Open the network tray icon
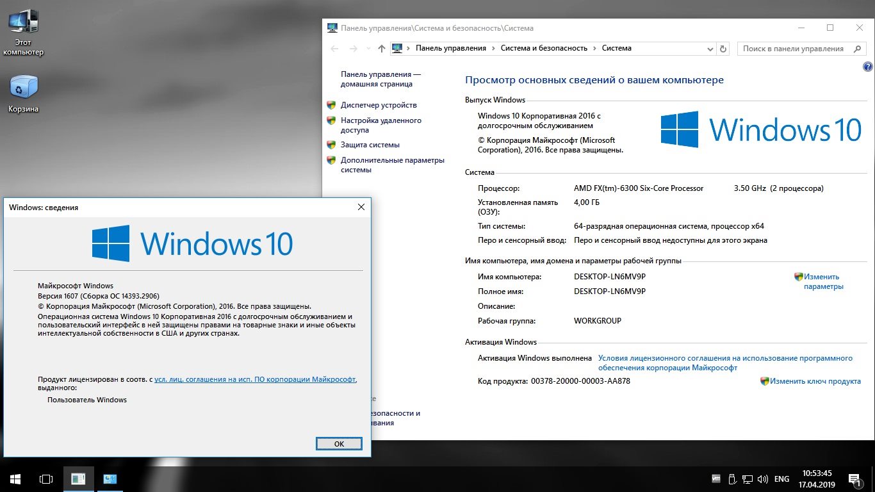This screenshot has height=492, width=875. (747, 479)
